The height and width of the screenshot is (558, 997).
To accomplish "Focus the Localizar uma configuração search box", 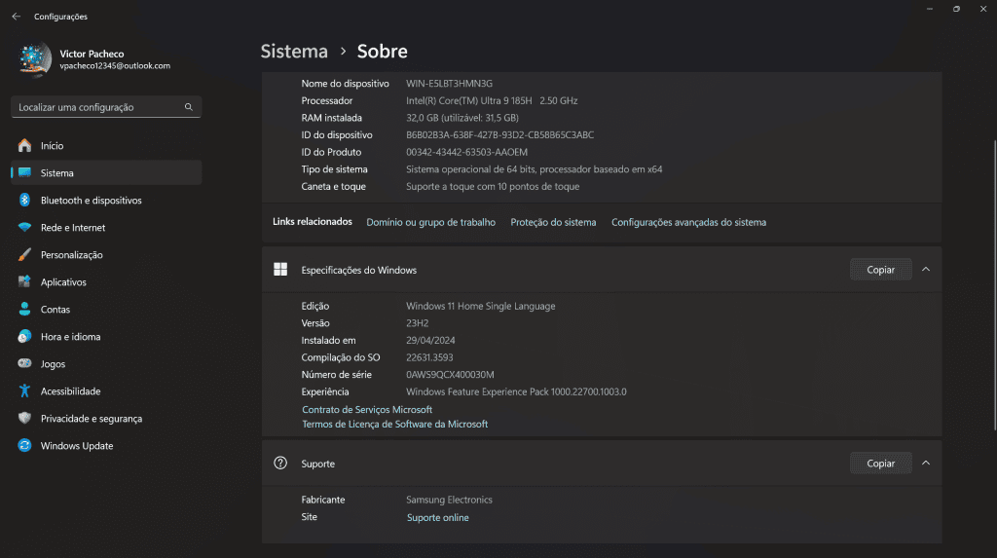I will click(106, 107).
